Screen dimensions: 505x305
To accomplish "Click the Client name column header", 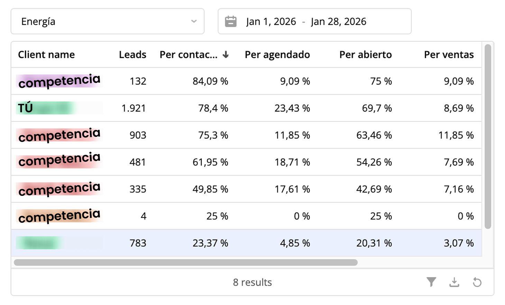I will pos(46,55).
